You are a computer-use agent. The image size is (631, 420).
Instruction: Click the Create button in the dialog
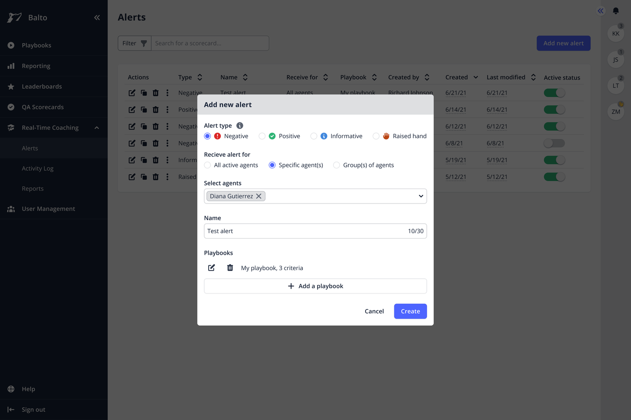click(x=410, y=311)
